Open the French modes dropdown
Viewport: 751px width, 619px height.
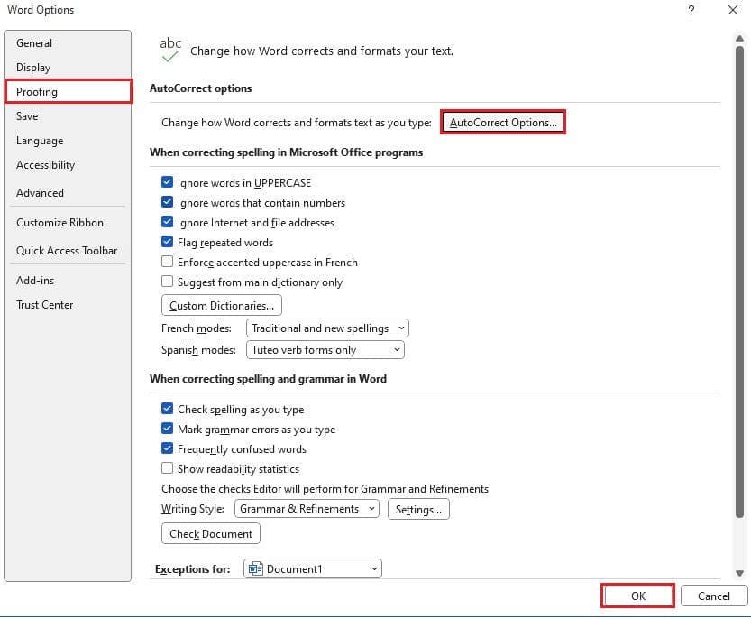click(327, 328)
